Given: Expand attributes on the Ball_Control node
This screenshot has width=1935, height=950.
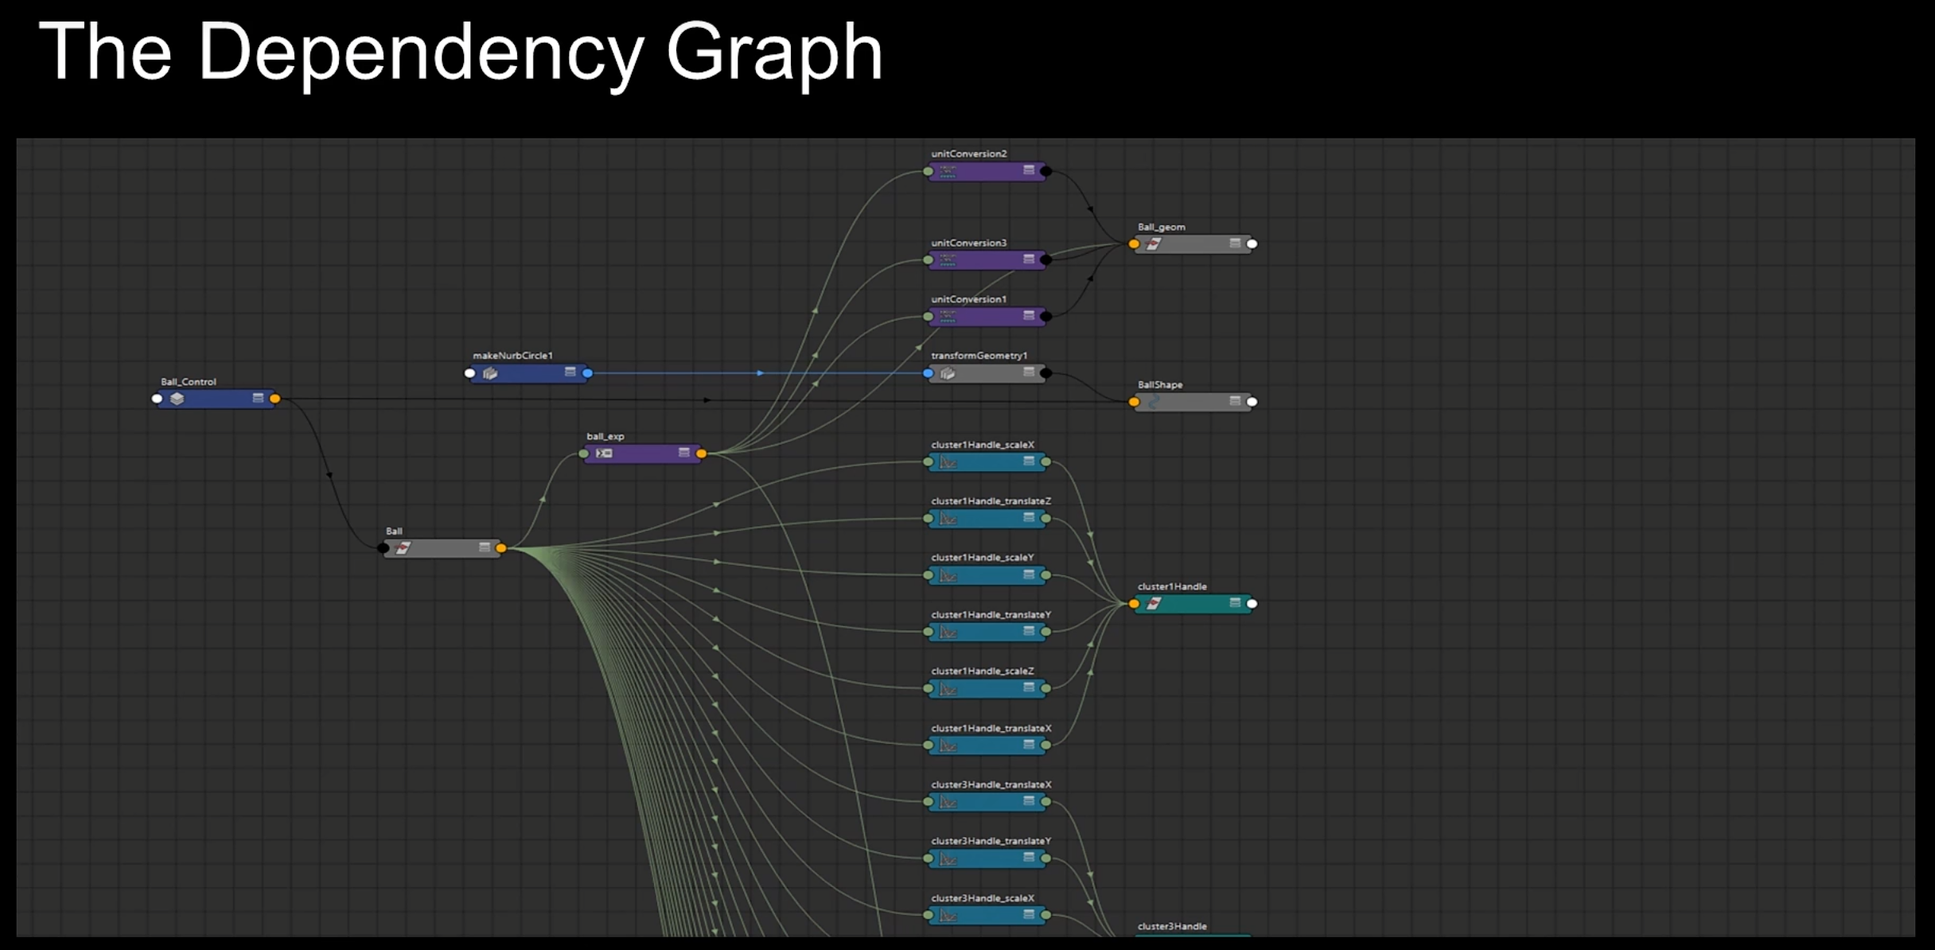Looking at the screenshot, I should coord(258,398).
